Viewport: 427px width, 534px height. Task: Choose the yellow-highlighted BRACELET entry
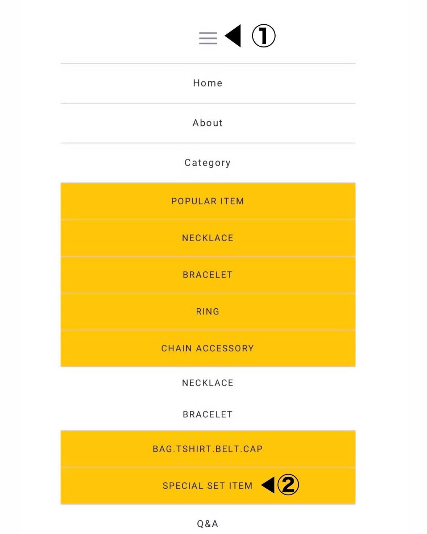pos(208,275)
